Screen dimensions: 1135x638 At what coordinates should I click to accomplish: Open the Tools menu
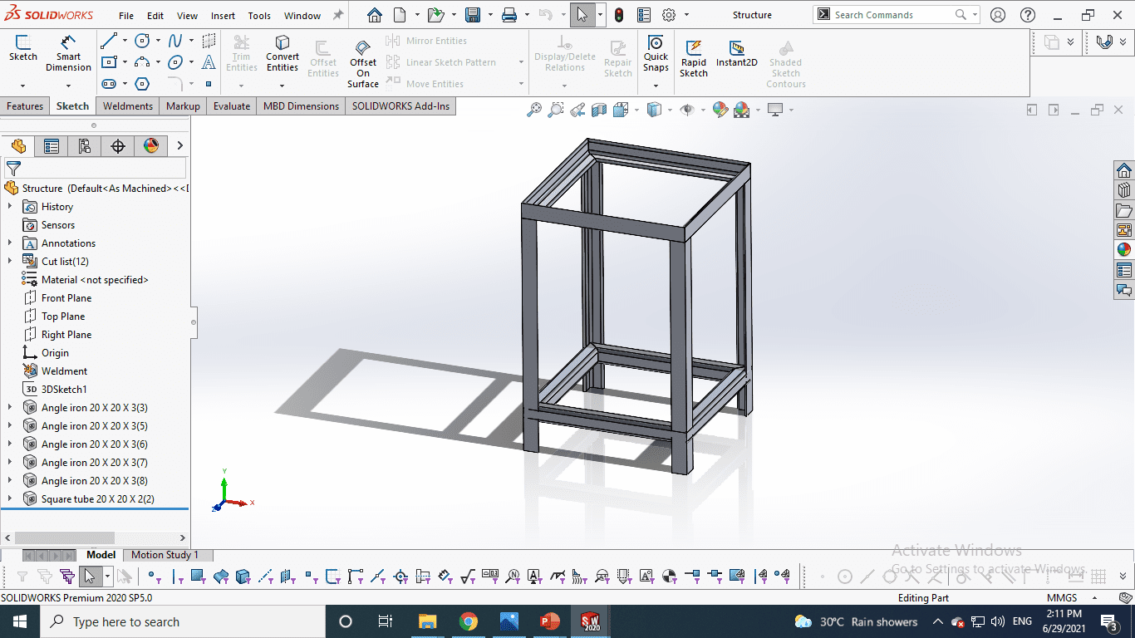click(259, 16)
